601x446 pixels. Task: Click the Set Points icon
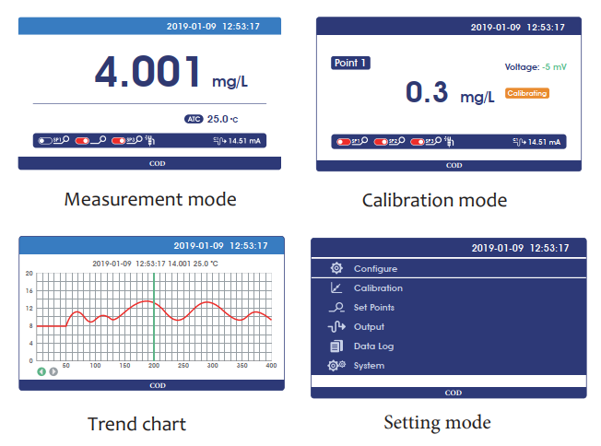point(336,308)
